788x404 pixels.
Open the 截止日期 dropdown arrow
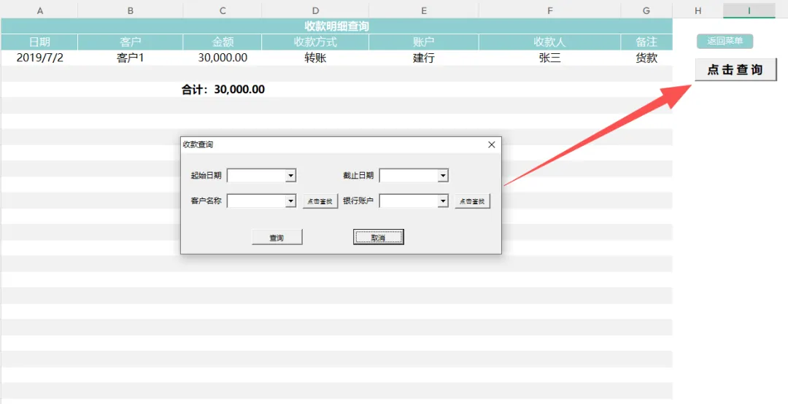[443, 175]
